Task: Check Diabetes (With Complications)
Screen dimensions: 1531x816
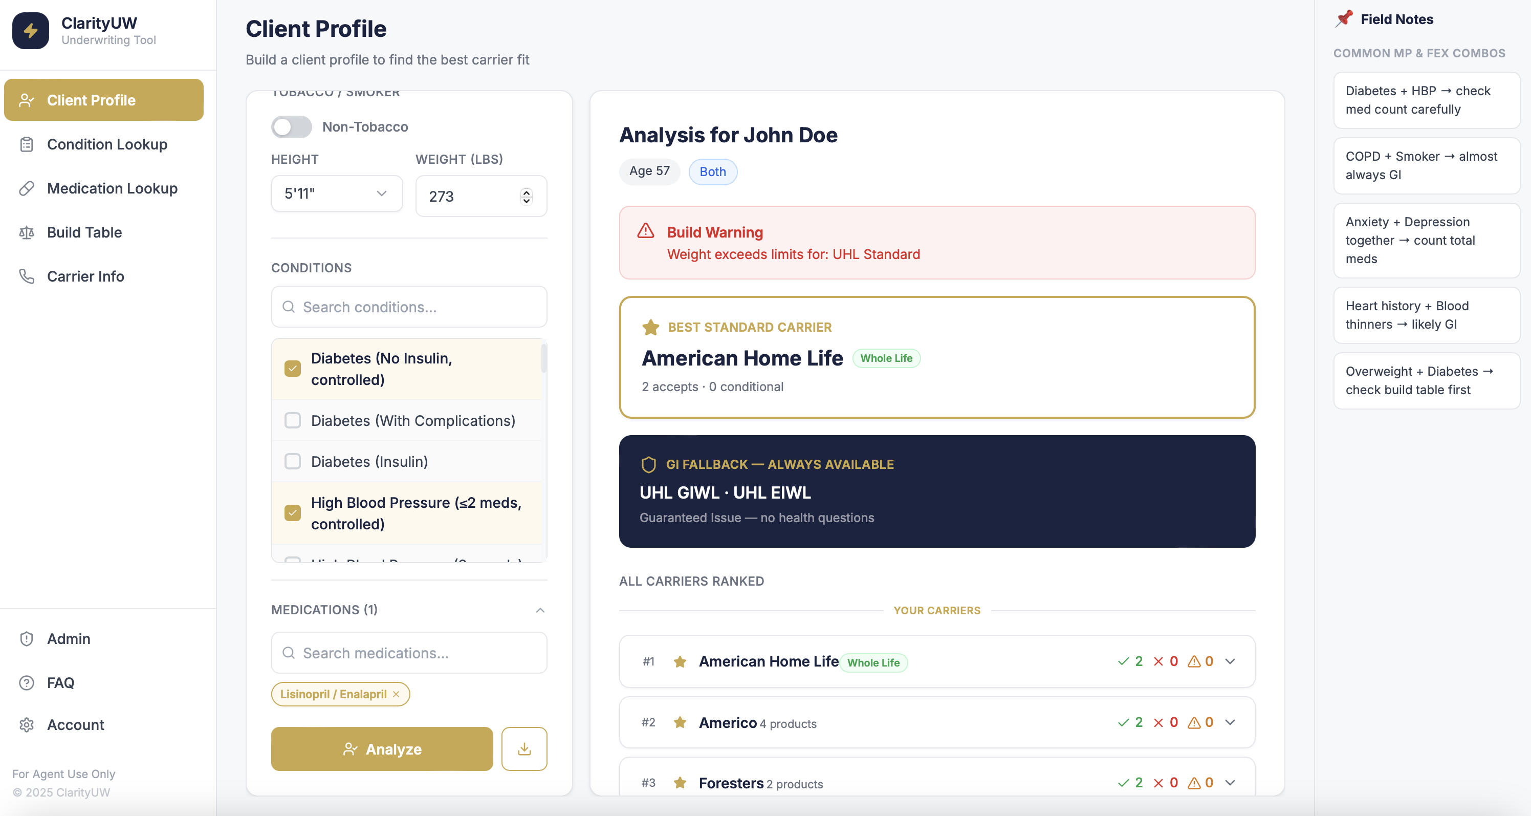Action: pyautogui.click(x=292, y=420)
